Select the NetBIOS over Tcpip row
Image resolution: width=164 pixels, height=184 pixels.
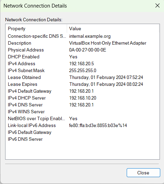coord(83,119)
